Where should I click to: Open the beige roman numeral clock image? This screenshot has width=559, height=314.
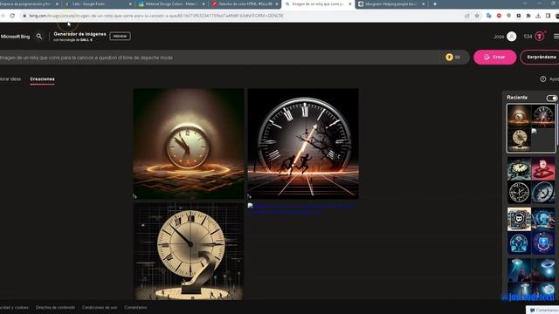coord(189,251)
